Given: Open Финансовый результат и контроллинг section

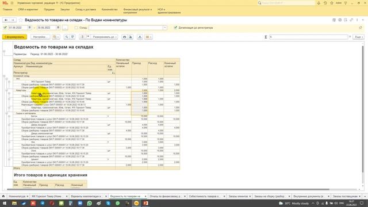Looking at the screenshot, I should (x=137, y=11).
